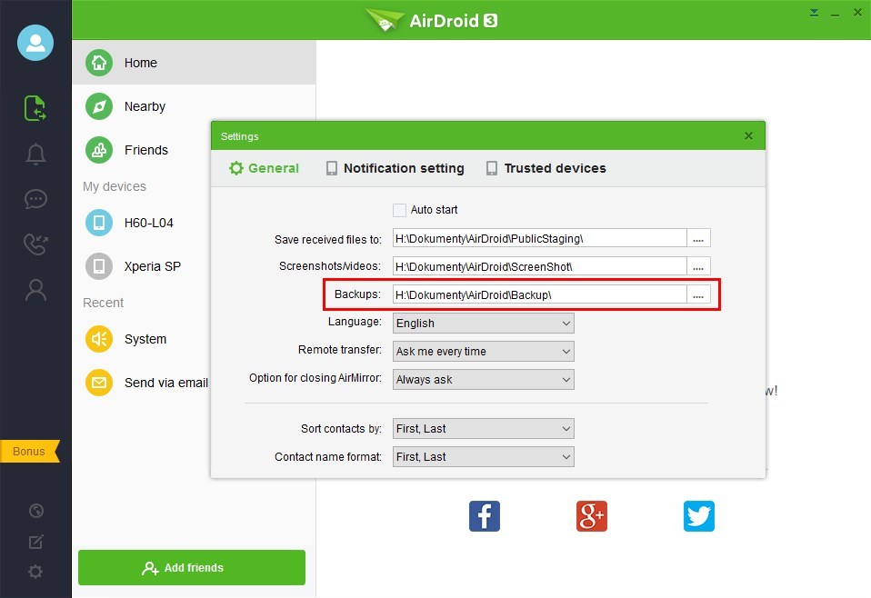The image size is (871, 598).
Task: Open the Language dropdown
Action: click(484, 324)
